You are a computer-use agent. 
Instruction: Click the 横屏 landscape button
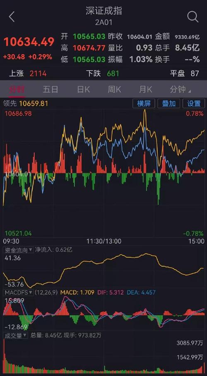click(x=144, y=104)
